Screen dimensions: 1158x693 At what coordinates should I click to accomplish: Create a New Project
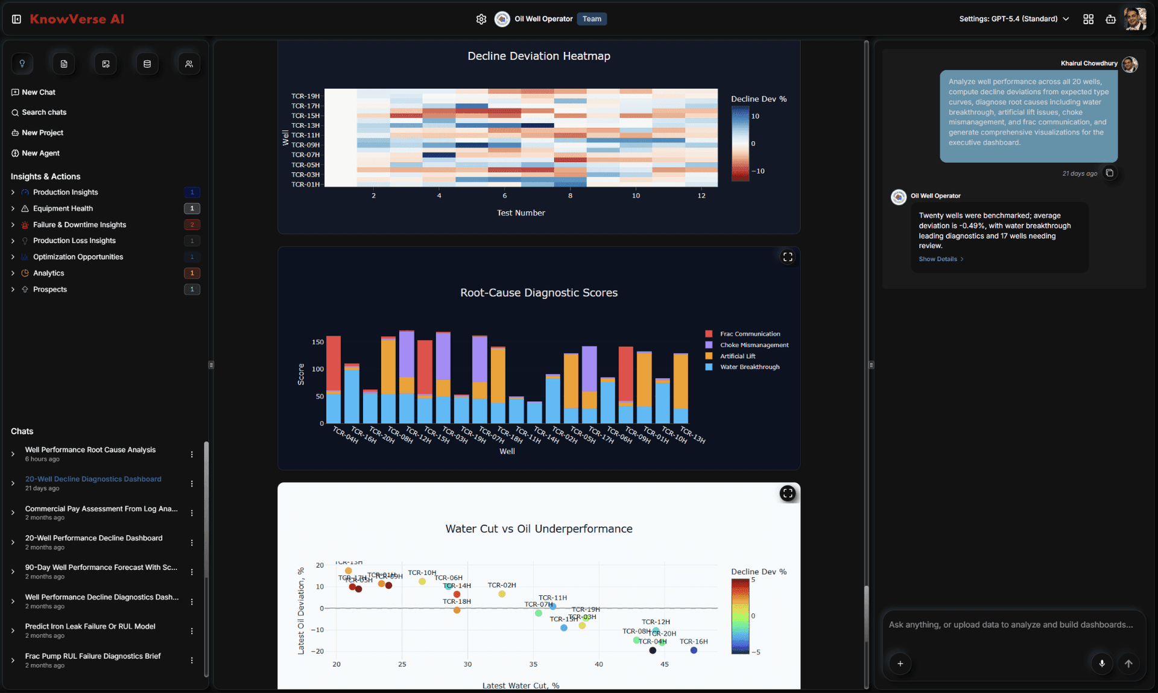tap(37, 133)
